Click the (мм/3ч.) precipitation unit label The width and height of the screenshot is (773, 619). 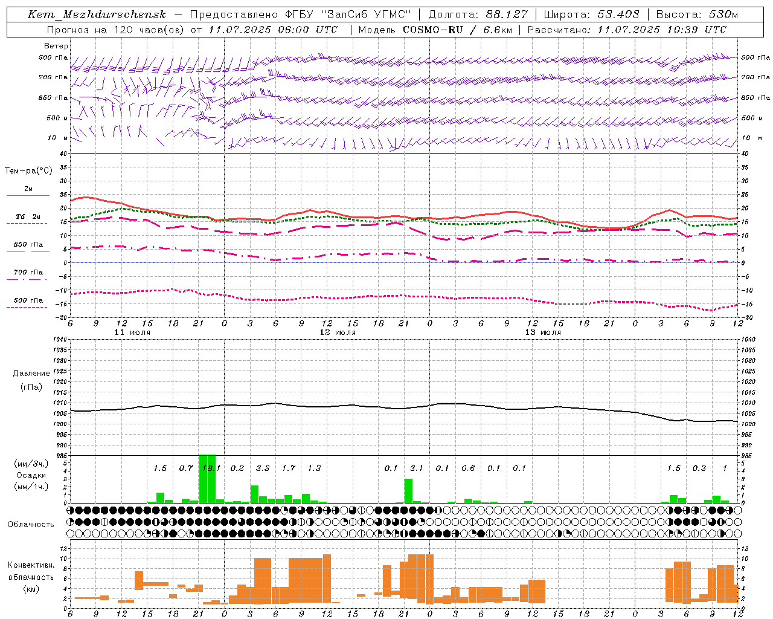31,464
